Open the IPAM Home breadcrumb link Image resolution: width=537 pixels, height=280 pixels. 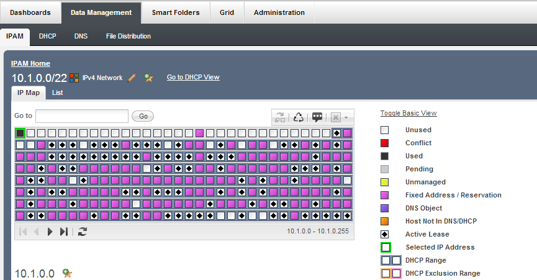tap(30, 63)
